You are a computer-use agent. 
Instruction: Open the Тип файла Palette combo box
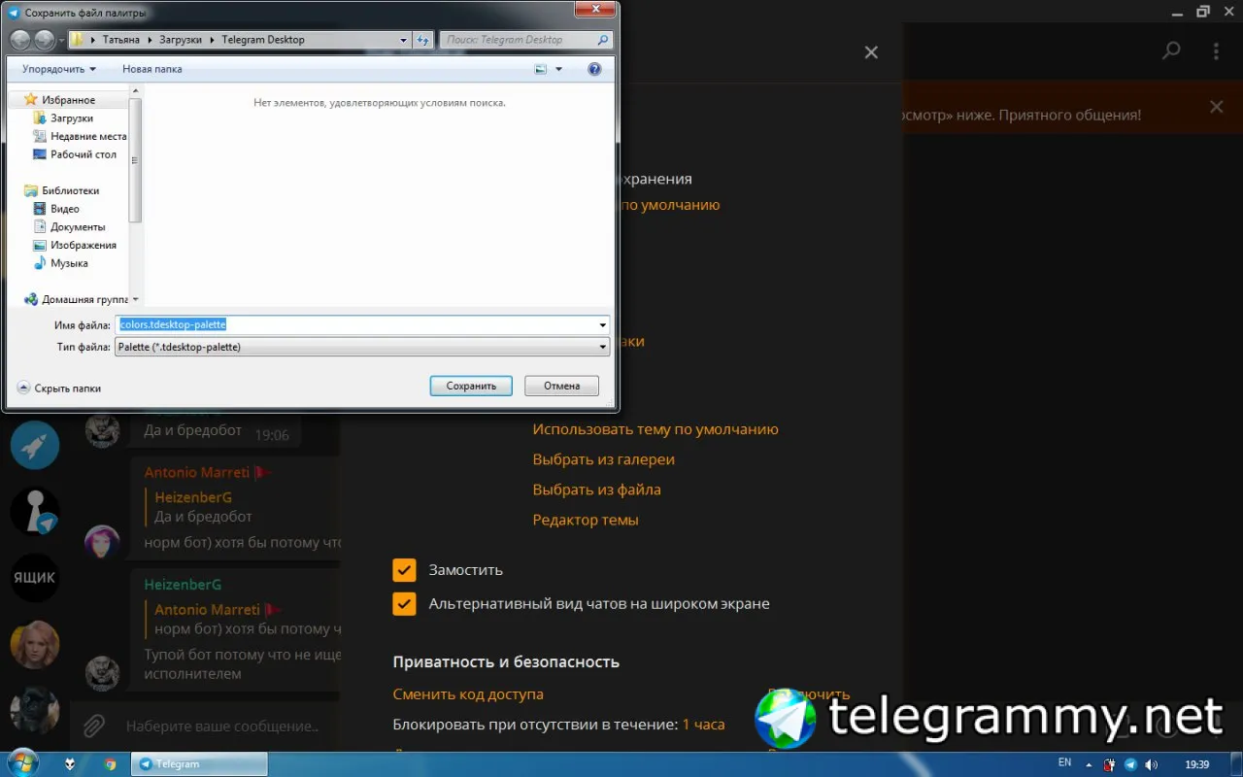coord(362,347)
